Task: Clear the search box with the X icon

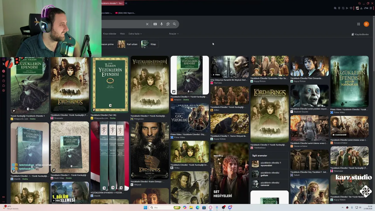Action: click(147, 24)
